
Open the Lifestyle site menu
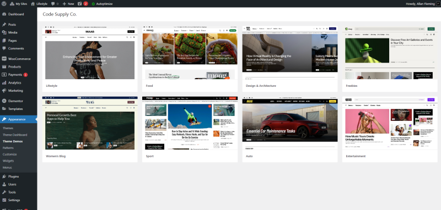click(39, 4)
